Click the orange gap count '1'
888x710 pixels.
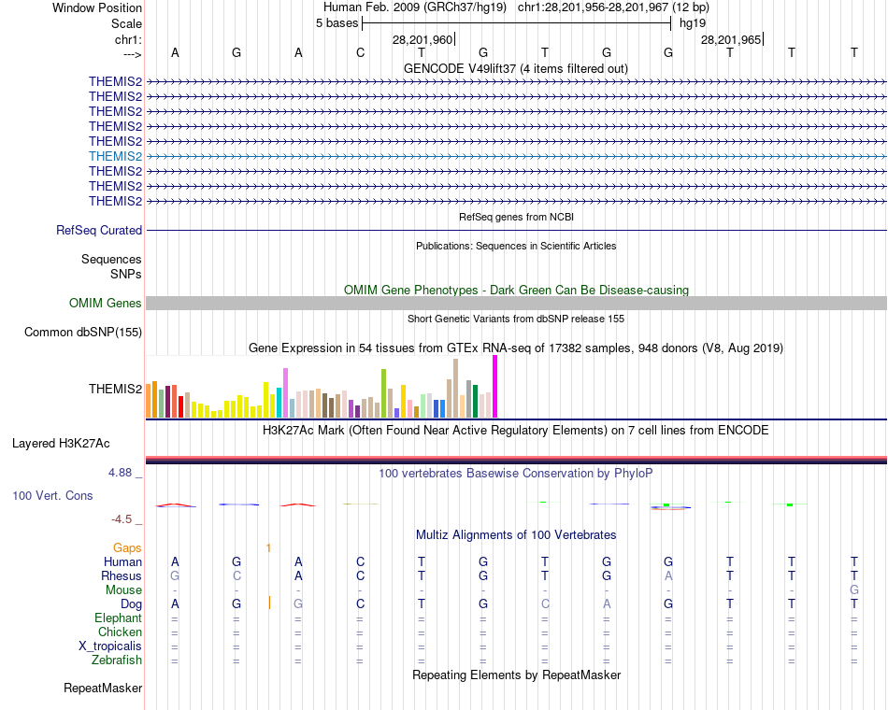click(x=268, y=547)
